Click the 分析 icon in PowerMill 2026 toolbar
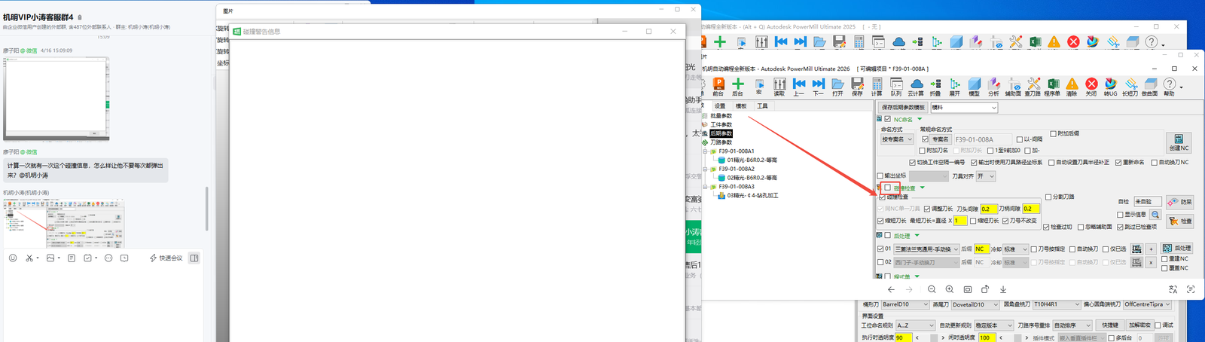 coord(994,87)
